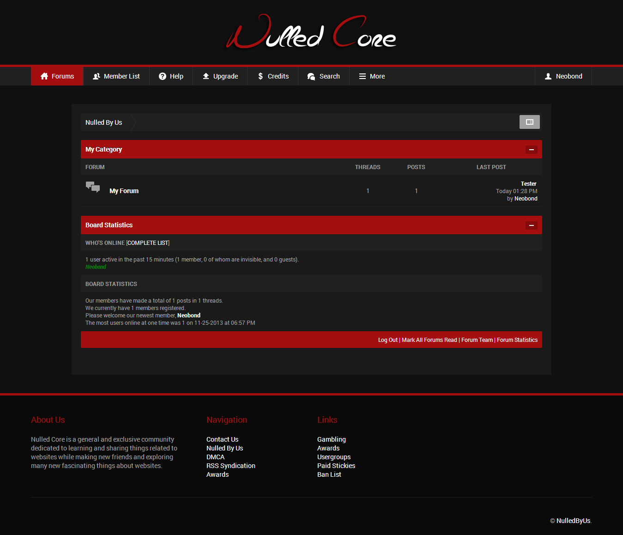The width and height of the screenshot is (623, 535).
Task: Click the Credits dollar sign icon
Action: coord(260,76)
